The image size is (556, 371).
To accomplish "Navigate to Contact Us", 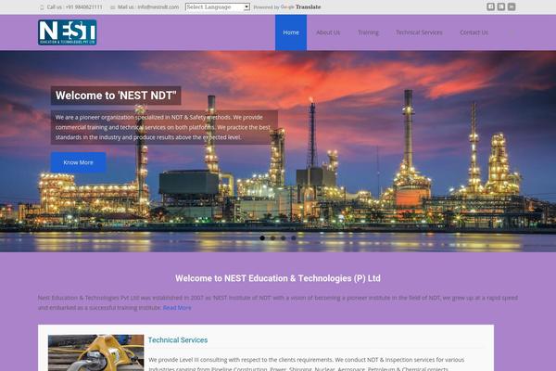I will pos(474,32).
